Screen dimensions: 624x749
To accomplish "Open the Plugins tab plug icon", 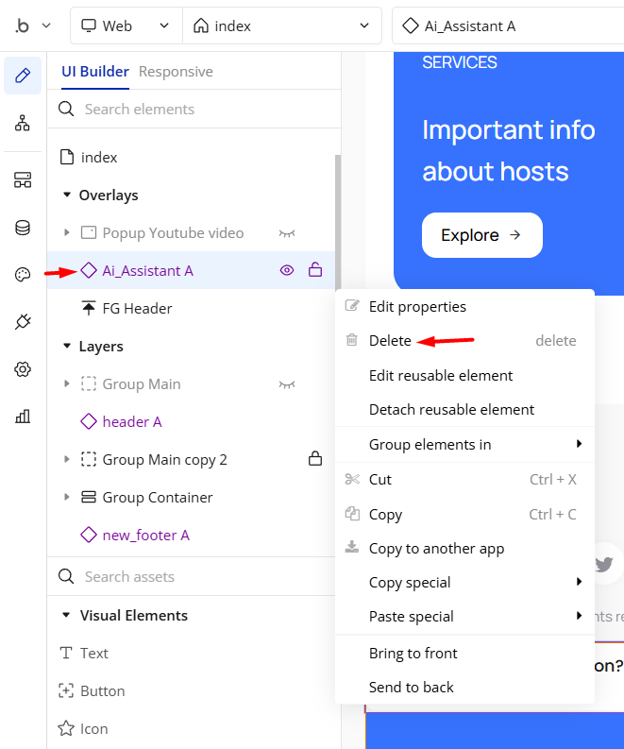I will 23,322.
